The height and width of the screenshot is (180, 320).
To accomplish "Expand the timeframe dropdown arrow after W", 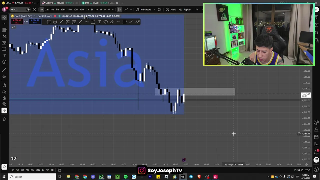I will point(113,9).
